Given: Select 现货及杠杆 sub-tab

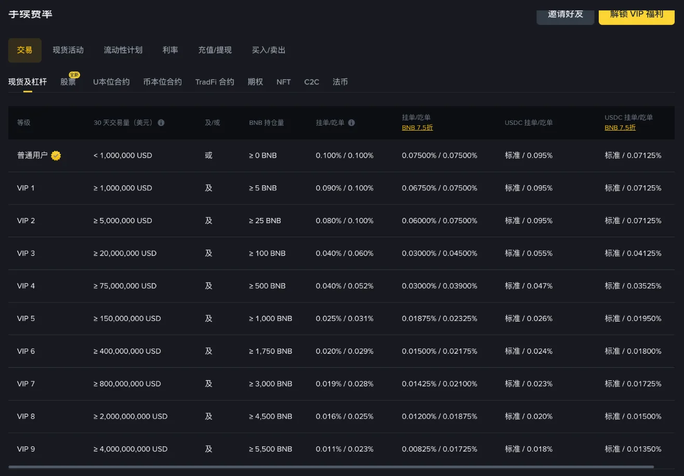Looking at the screenshot, I should tap(28, 82).
